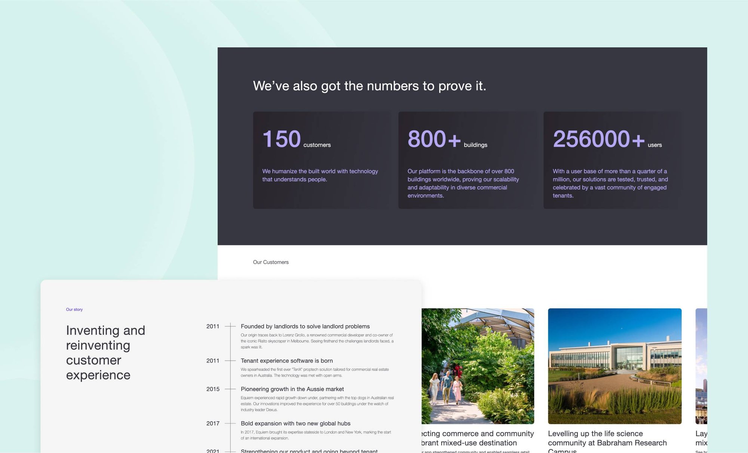Click the 'See how' link on the rightmost card
The image size is (748, 453).
[x=700, y=451]
